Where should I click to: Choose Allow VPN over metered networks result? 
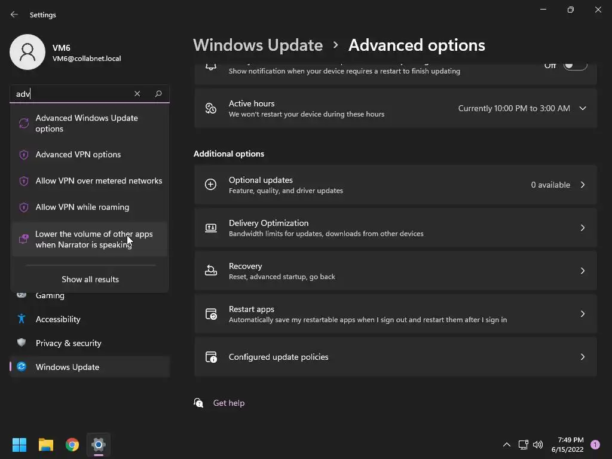[x=90, y=180]
